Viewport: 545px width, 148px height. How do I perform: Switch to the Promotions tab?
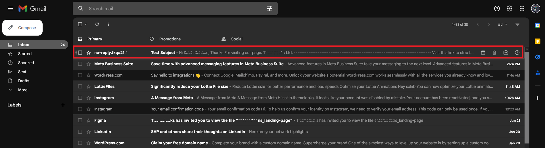170,39
